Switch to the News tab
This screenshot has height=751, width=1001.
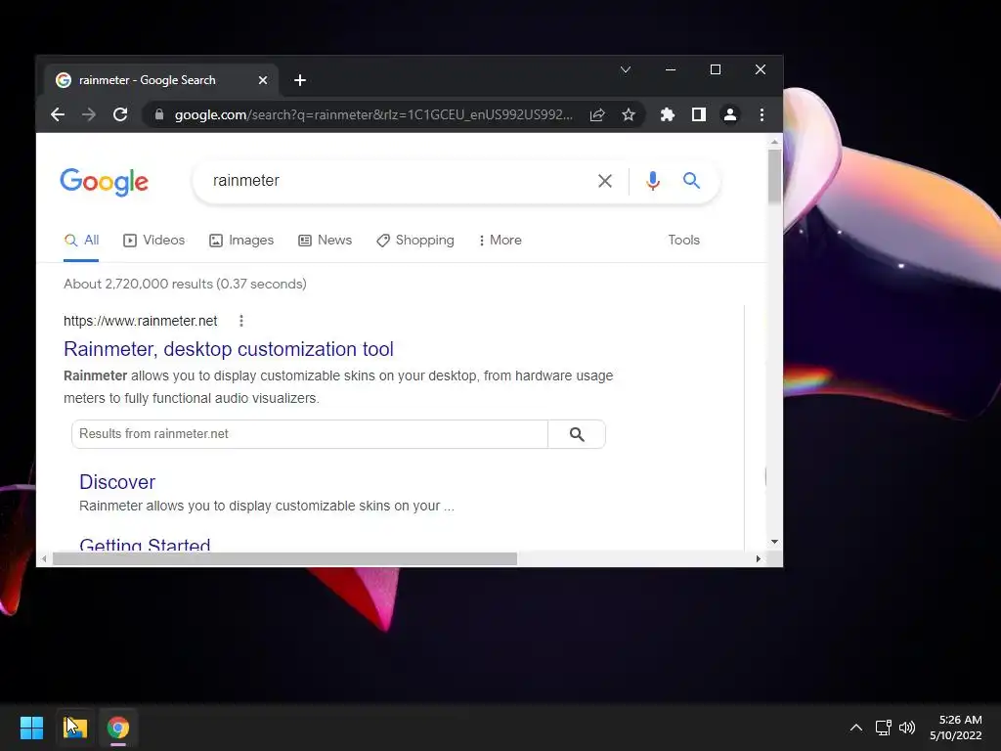point(325,241)
